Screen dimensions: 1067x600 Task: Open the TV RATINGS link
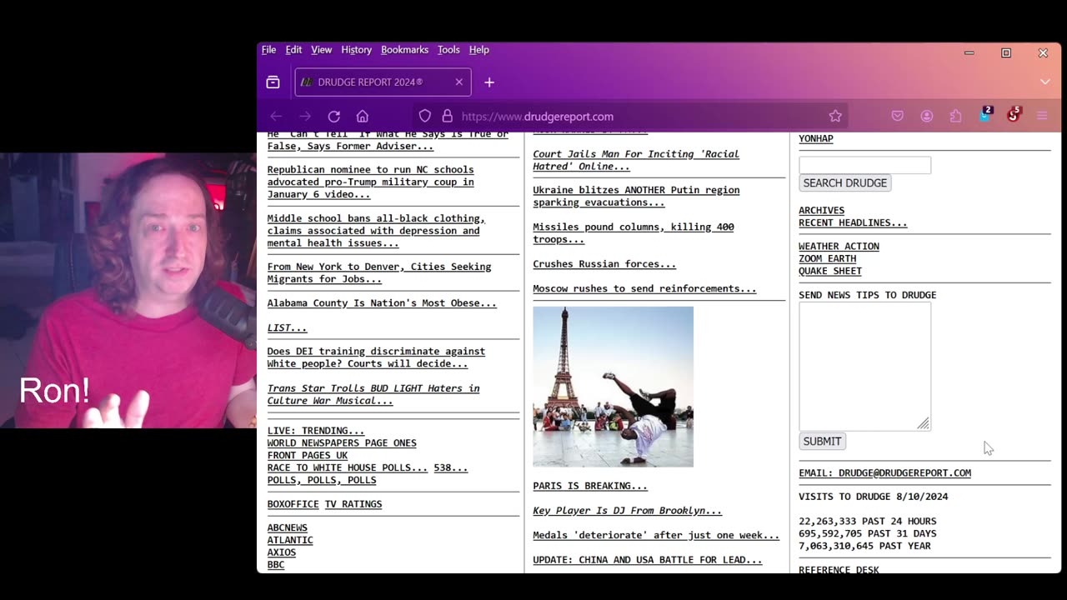[x=353, y=504]
